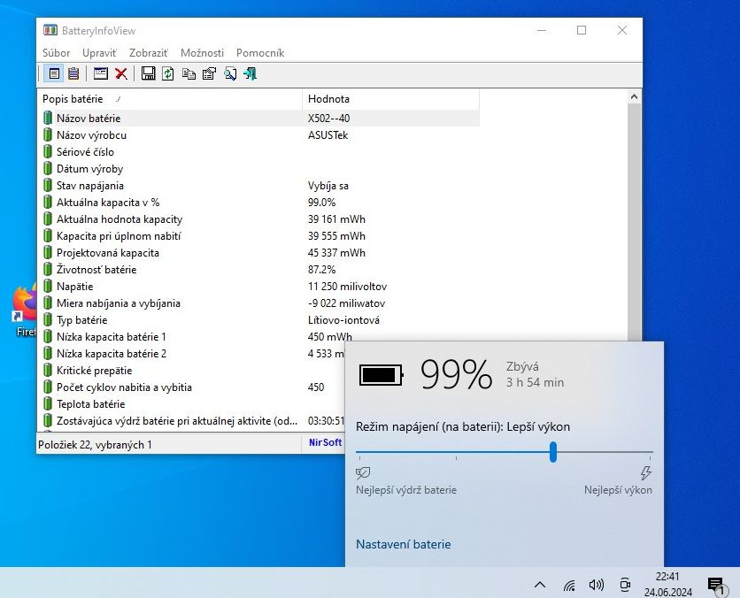Select the Sériové číslo row
Screen dimensions: 740x598
point(260,152)
